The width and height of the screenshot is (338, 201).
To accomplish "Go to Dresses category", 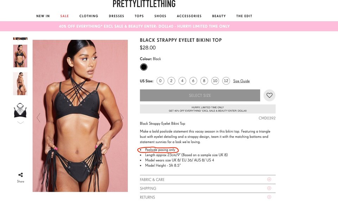I will (117, 16).
